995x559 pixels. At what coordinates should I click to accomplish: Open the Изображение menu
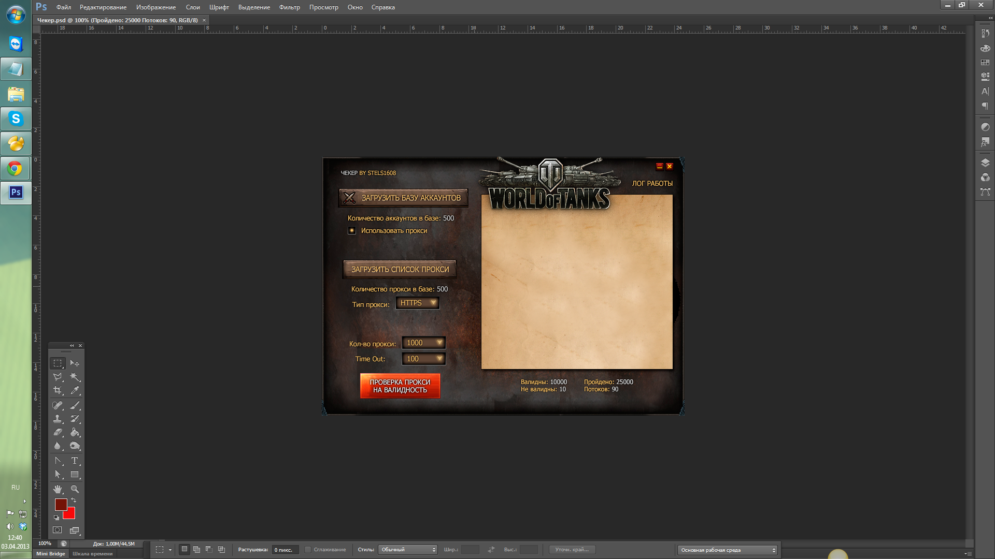(x=156, y=7)
